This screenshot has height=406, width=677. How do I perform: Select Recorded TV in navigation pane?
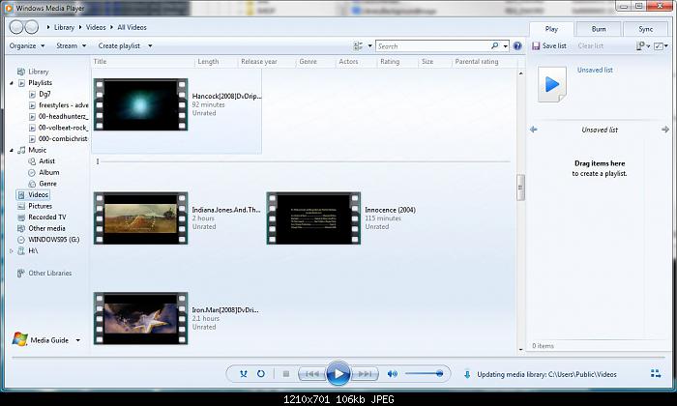[46, 217]
